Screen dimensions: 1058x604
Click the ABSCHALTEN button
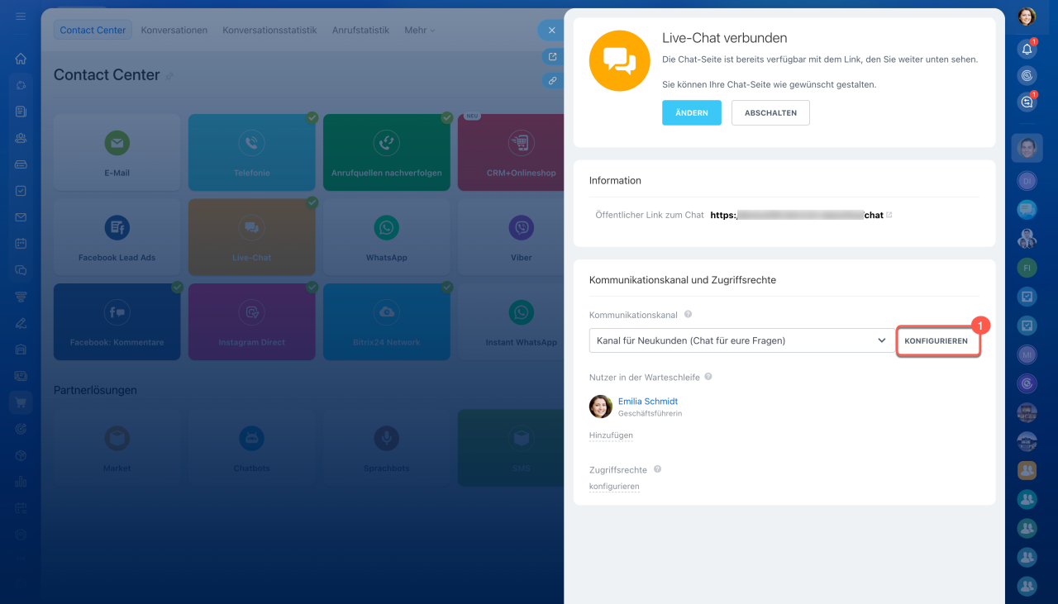770,113
